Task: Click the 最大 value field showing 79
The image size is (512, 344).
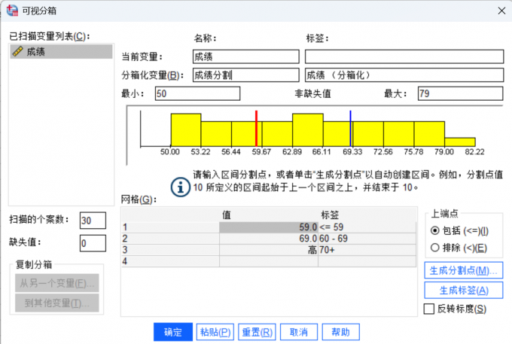Action: click(460, 93)
